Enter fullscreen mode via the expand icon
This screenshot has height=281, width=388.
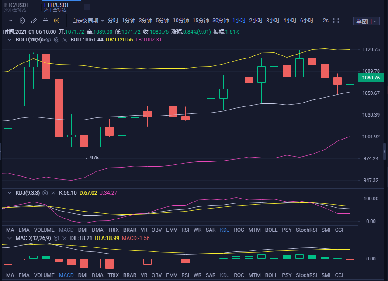(336, 21)
